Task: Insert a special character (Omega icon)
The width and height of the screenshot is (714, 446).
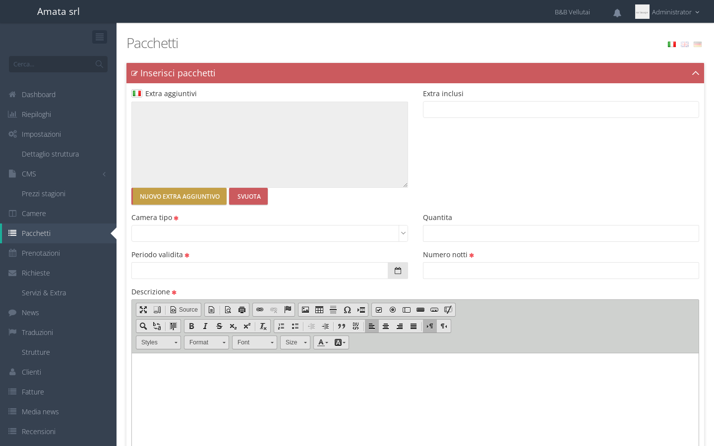Action: [347, 310]
